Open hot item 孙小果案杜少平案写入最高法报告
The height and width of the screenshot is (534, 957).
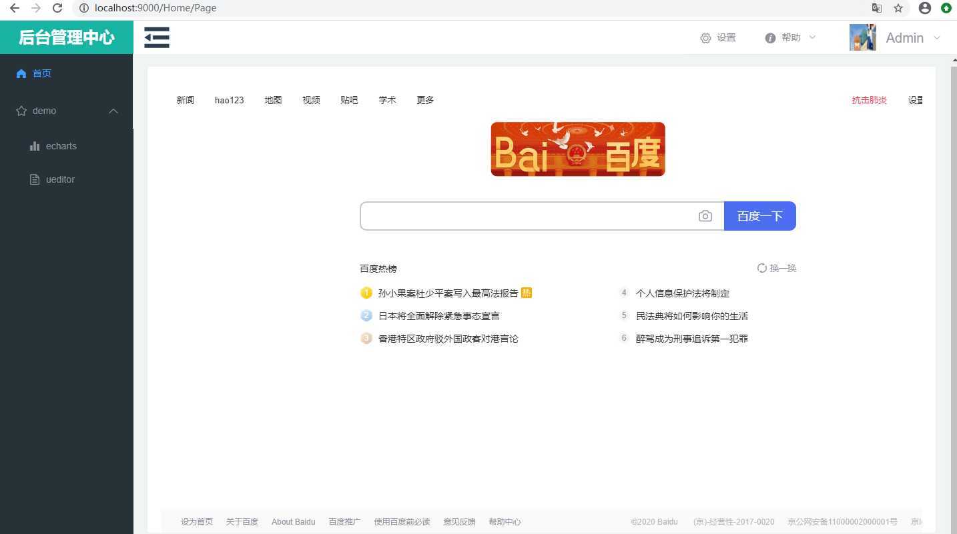click(448, 293)
